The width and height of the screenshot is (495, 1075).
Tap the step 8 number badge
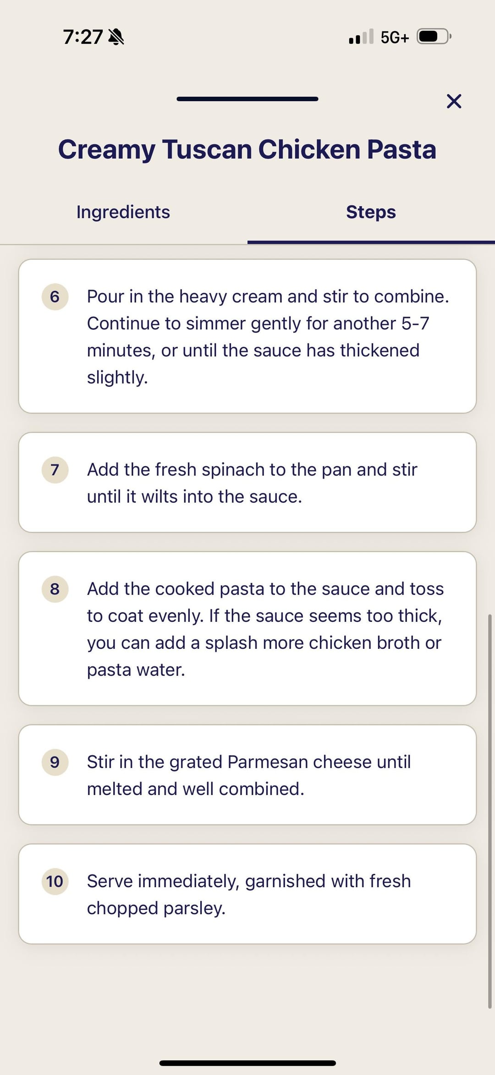[55, 589]
